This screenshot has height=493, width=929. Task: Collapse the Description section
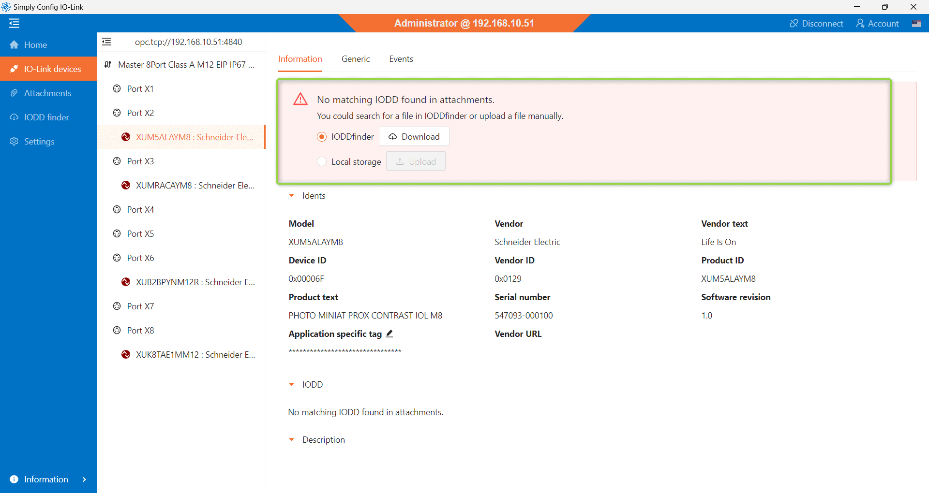click(292, 440)
